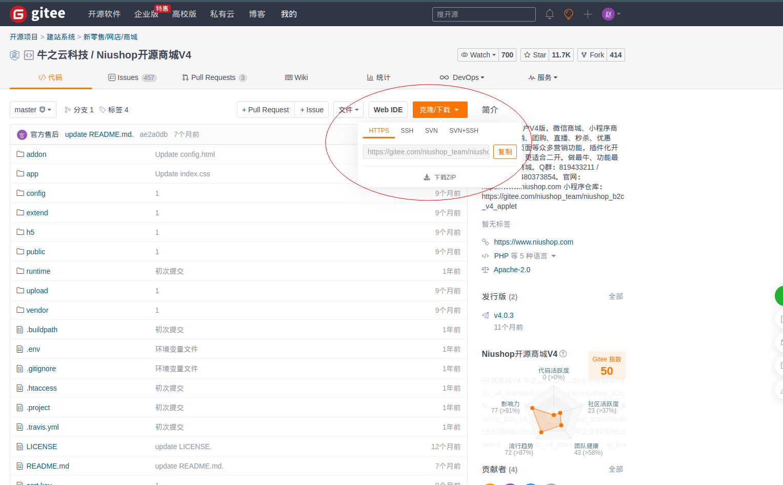The width and height of the screenshot is (783, 485).
Task: Open the master branch dropdown
Action: pyautogui.click(x=33, y=109)
